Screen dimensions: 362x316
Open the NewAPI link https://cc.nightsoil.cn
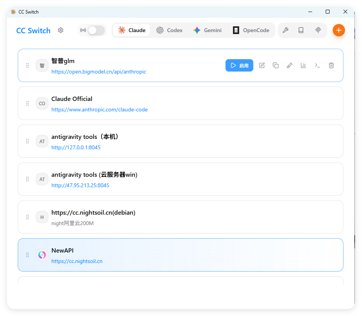pyautogui.click(x=77, y=261)
